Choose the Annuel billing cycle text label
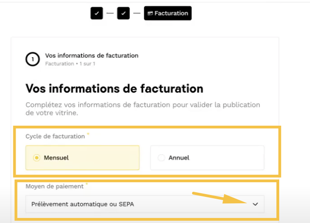Viewport: 310px width, 223px height. point(179,158)
